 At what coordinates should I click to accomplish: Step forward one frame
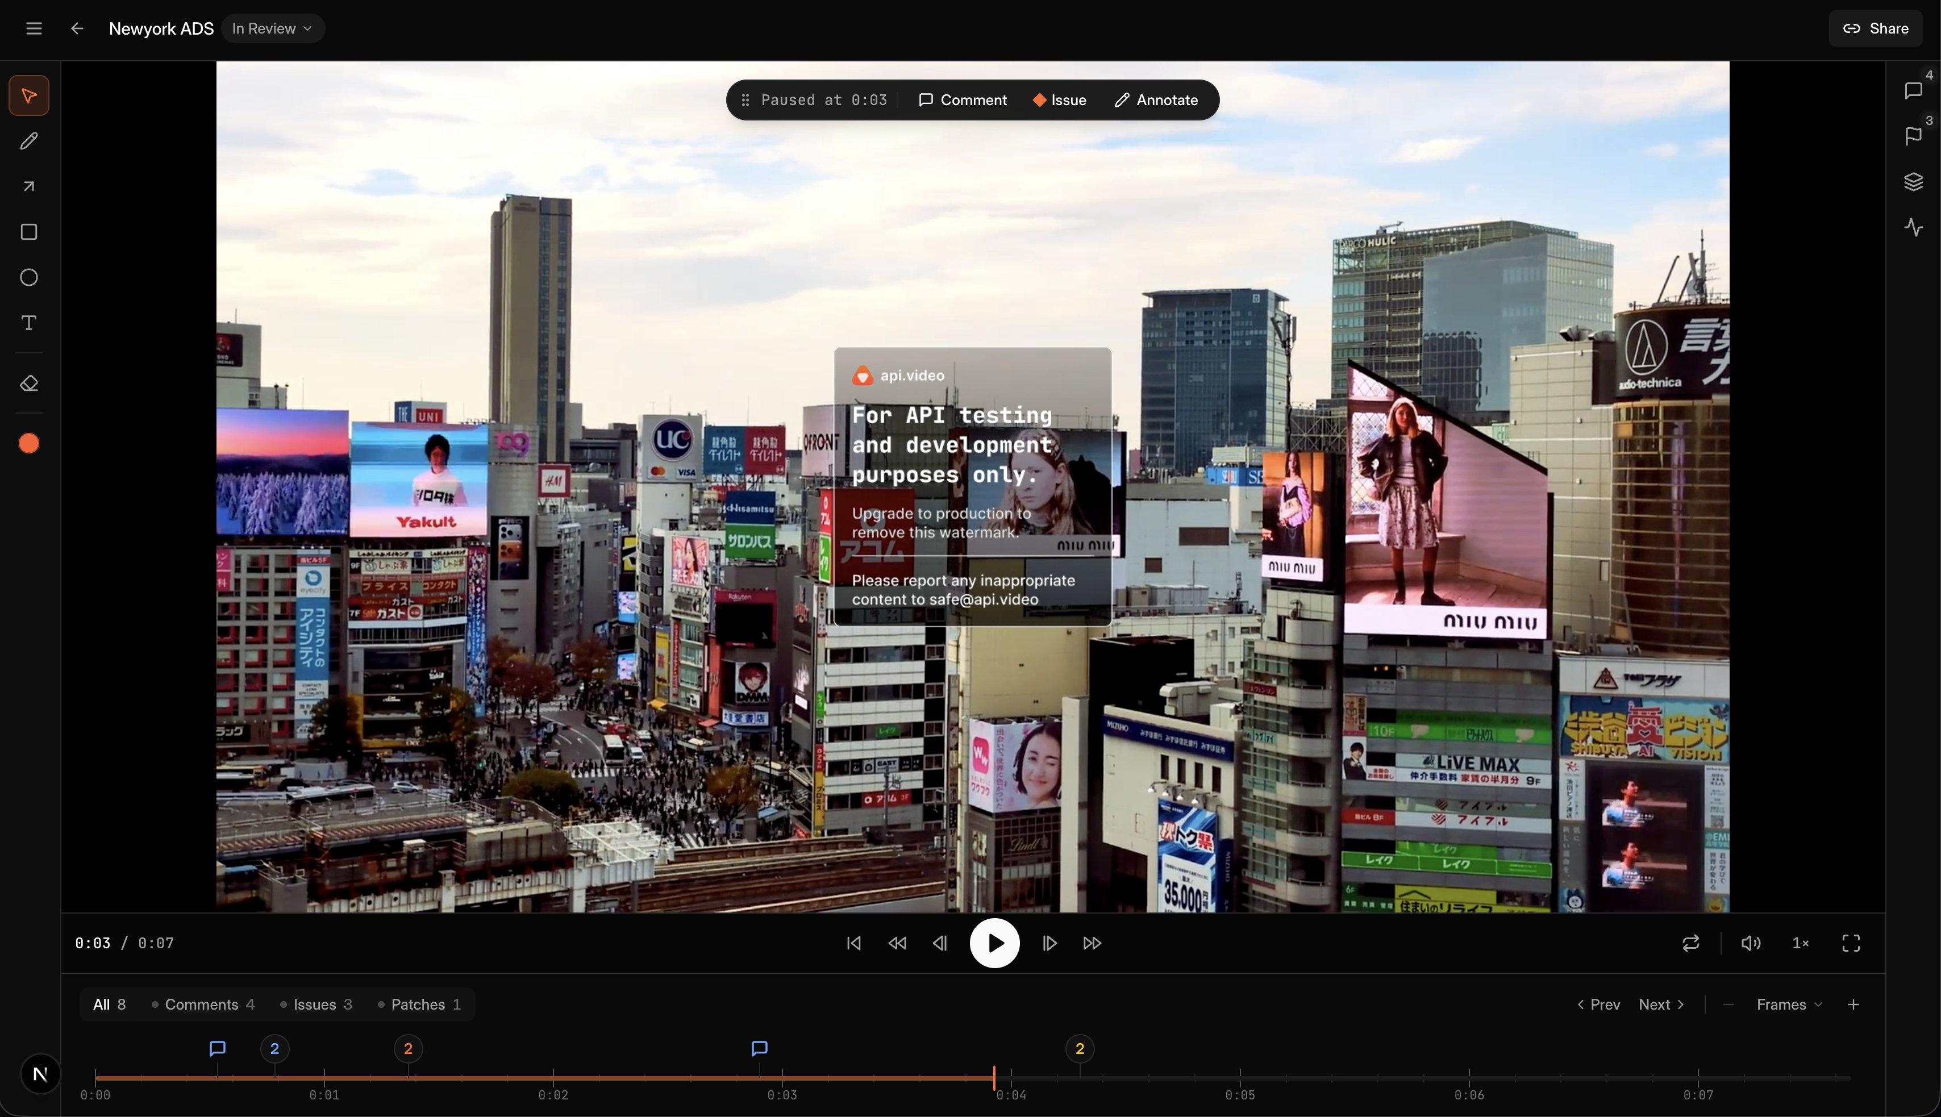pyautogui.click(x=1049, y=943)
